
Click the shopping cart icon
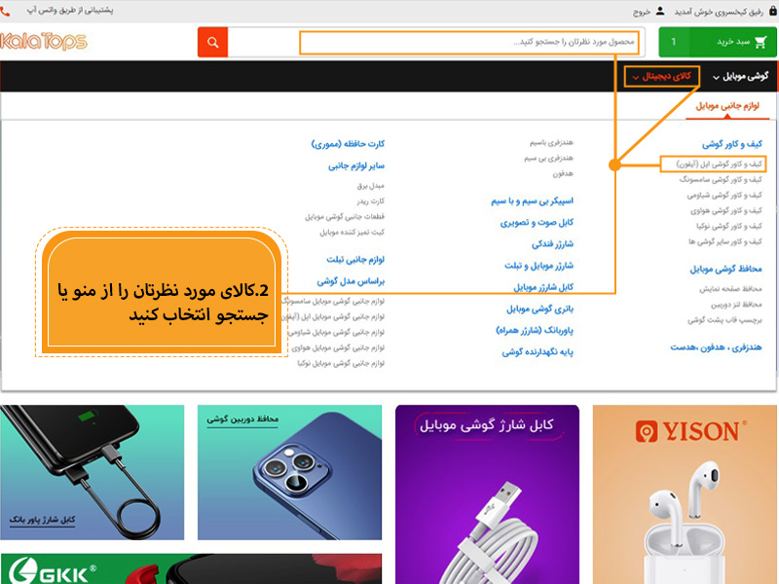click(757, 43)
